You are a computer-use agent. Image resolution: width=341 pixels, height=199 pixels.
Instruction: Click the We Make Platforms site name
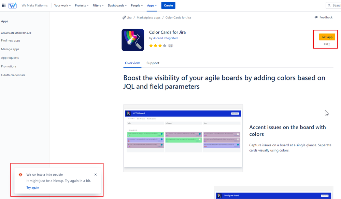point(34,5)
